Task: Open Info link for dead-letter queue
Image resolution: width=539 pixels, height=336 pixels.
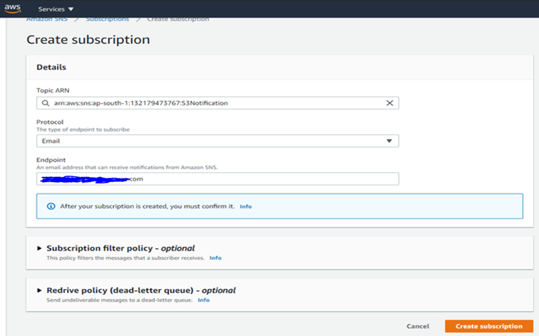Action: (204, 300)
